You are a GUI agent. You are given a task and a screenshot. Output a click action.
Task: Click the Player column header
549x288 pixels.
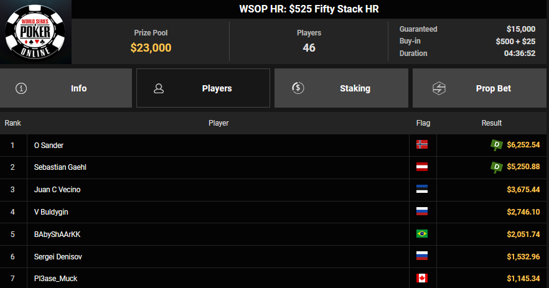[x=218, y=123]
